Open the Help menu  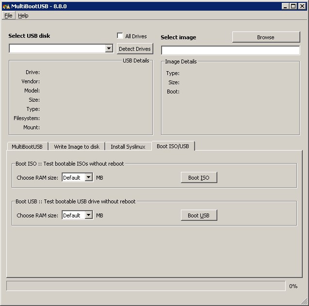[x=23, y=15]
